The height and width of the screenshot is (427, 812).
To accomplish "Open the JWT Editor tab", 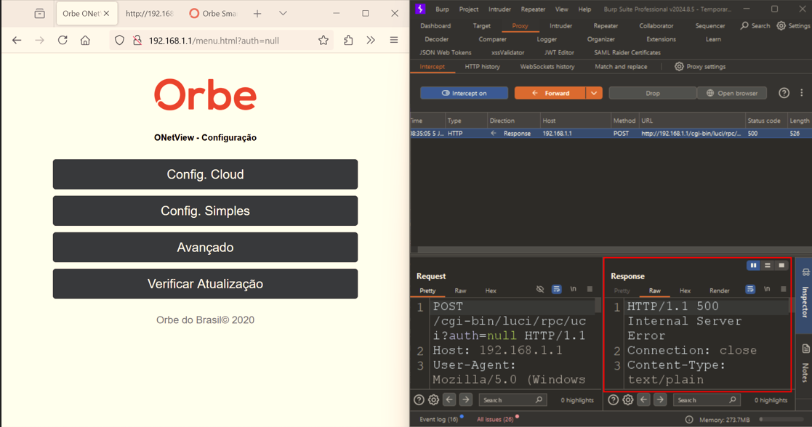I will pyautogui.click(x=559, y=53).
